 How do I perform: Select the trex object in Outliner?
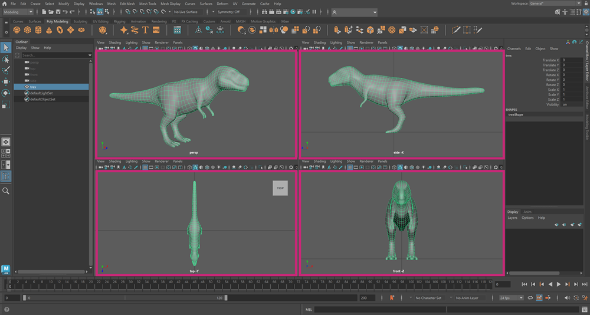click(x=33, y=87)
